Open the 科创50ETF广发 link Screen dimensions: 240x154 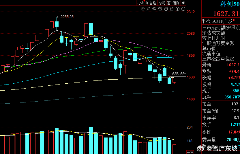point(217,21)
